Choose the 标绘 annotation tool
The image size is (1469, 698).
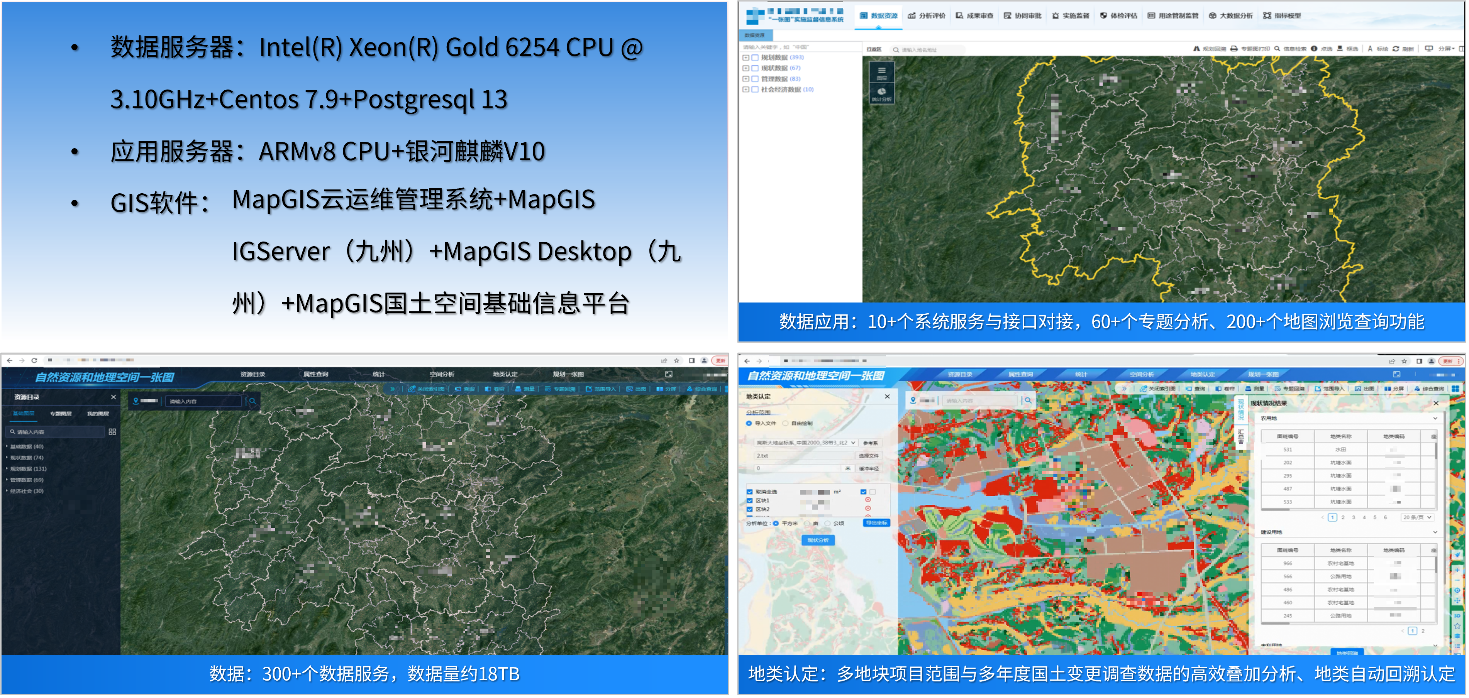pyautogui.click(x=1378, y=49)
